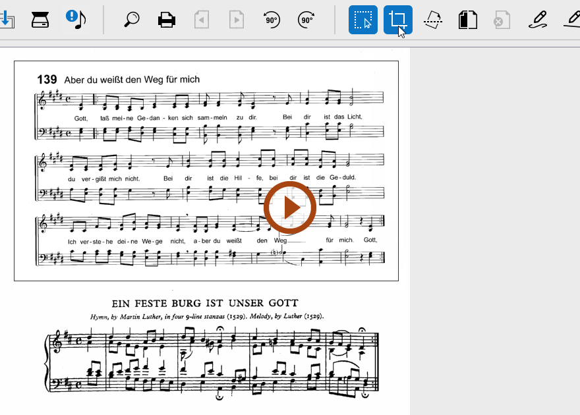580x415 pixels.
Task: Click the delete page icon
Action: tap(502, 20)
